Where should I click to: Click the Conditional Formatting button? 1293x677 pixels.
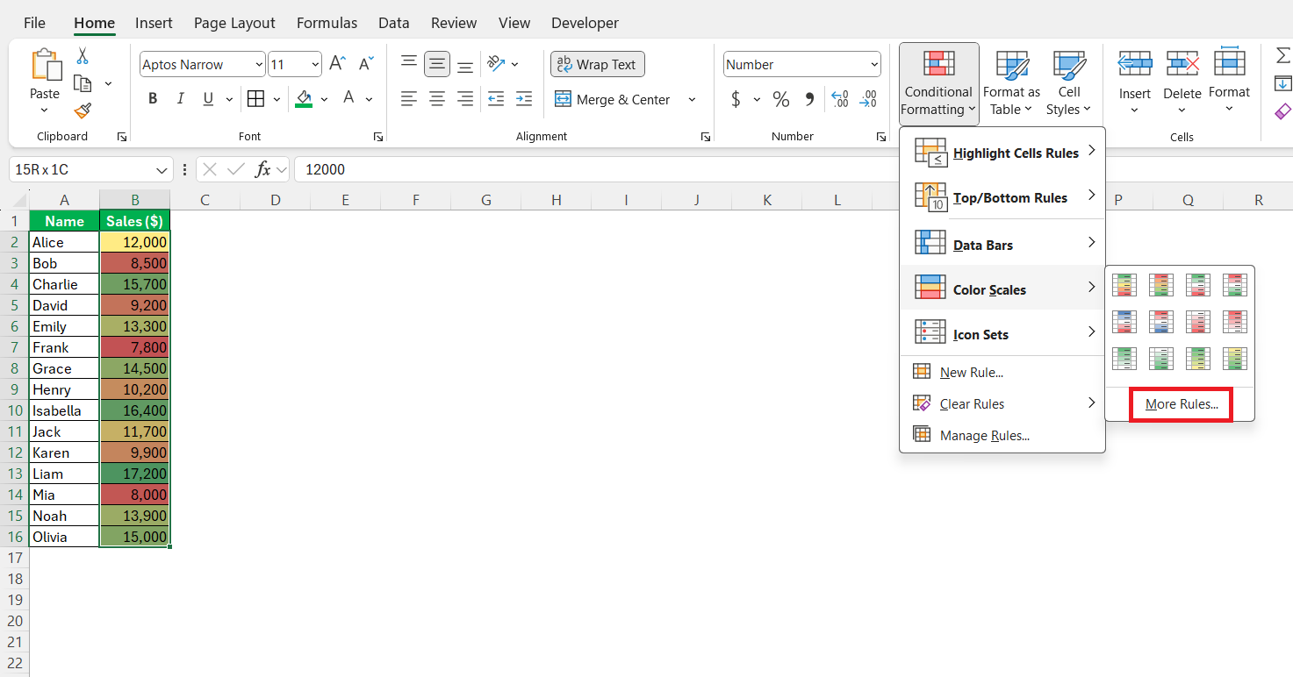(x=938, y=83)
